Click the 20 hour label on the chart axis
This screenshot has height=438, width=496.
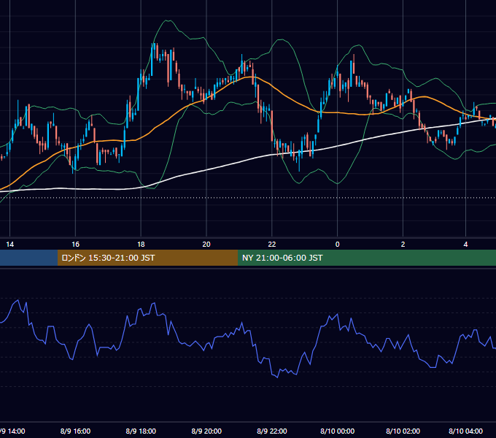[x=206, y=245]
